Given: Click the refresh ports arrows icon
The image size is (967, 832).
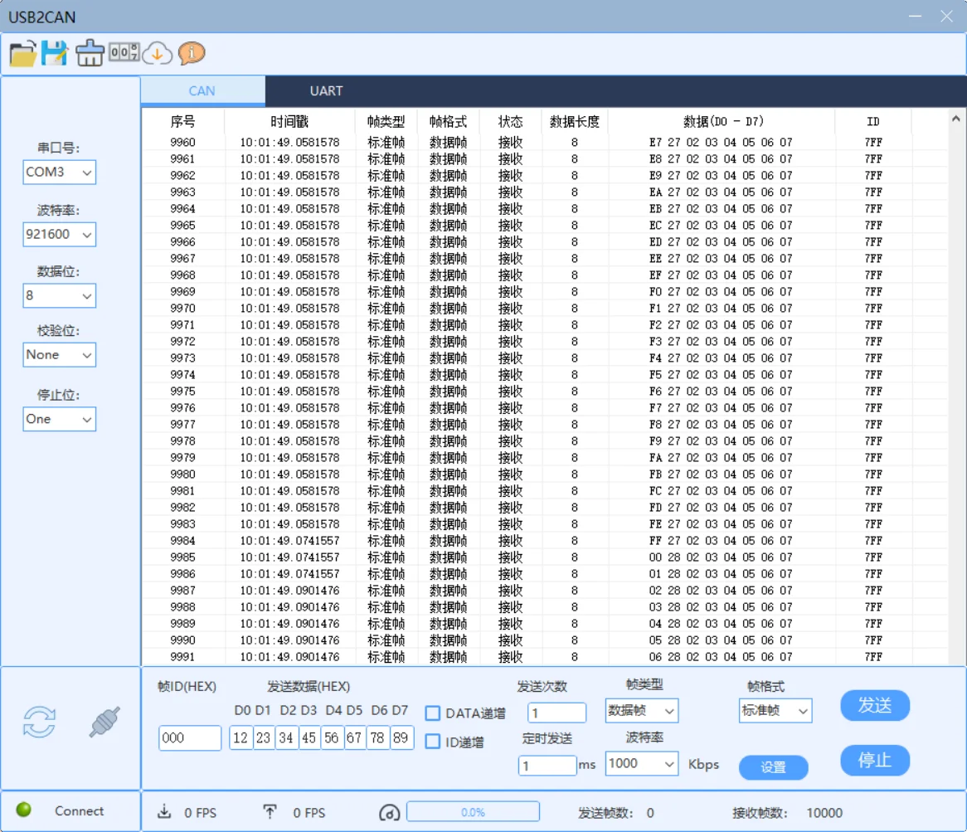Looking at the screenshot, I should coord(39,722).
